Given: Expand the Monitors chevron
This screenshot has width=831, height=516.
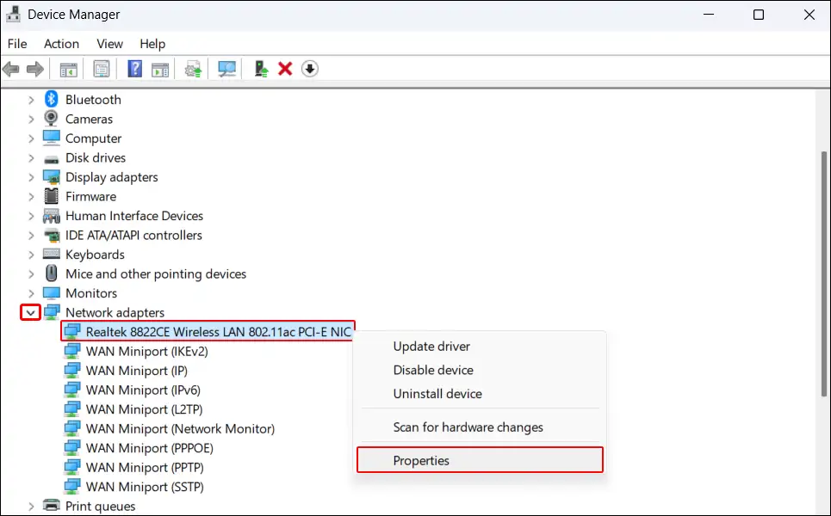Looking at the screenshot, I should coord(31,293).
